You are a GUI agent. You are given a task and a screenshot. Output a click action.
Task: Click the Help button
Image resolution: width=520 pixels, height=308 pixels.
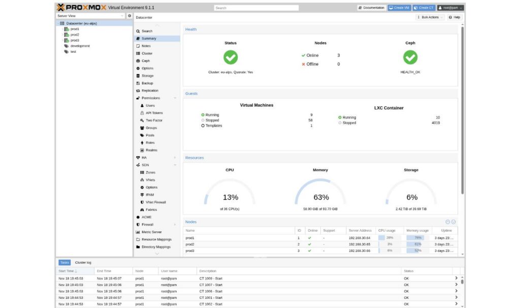point(454,17)
